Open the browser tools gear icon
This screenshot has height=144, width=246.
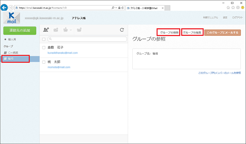[238, 7]
